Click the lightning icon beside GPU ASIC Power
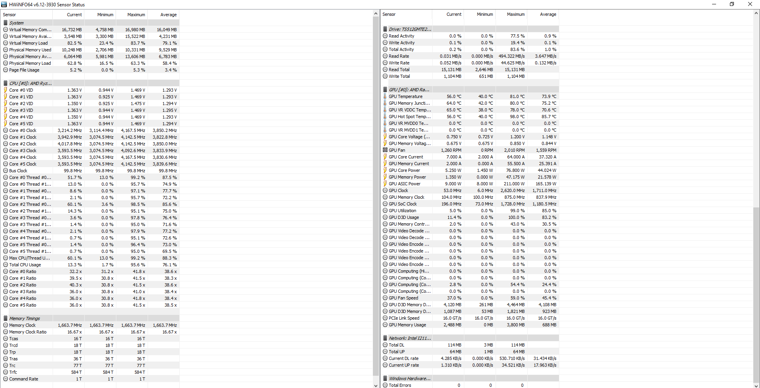Viewport: 760px width, 388px height. point(385,184)
